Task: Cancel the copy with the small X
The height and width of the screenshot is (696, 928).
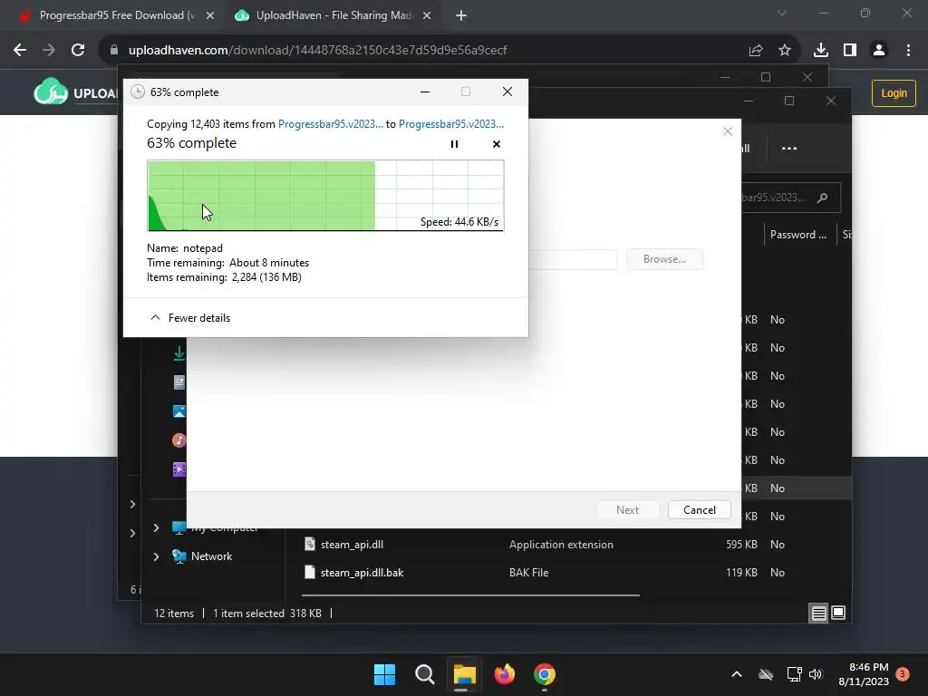Action: pos(496,144)
